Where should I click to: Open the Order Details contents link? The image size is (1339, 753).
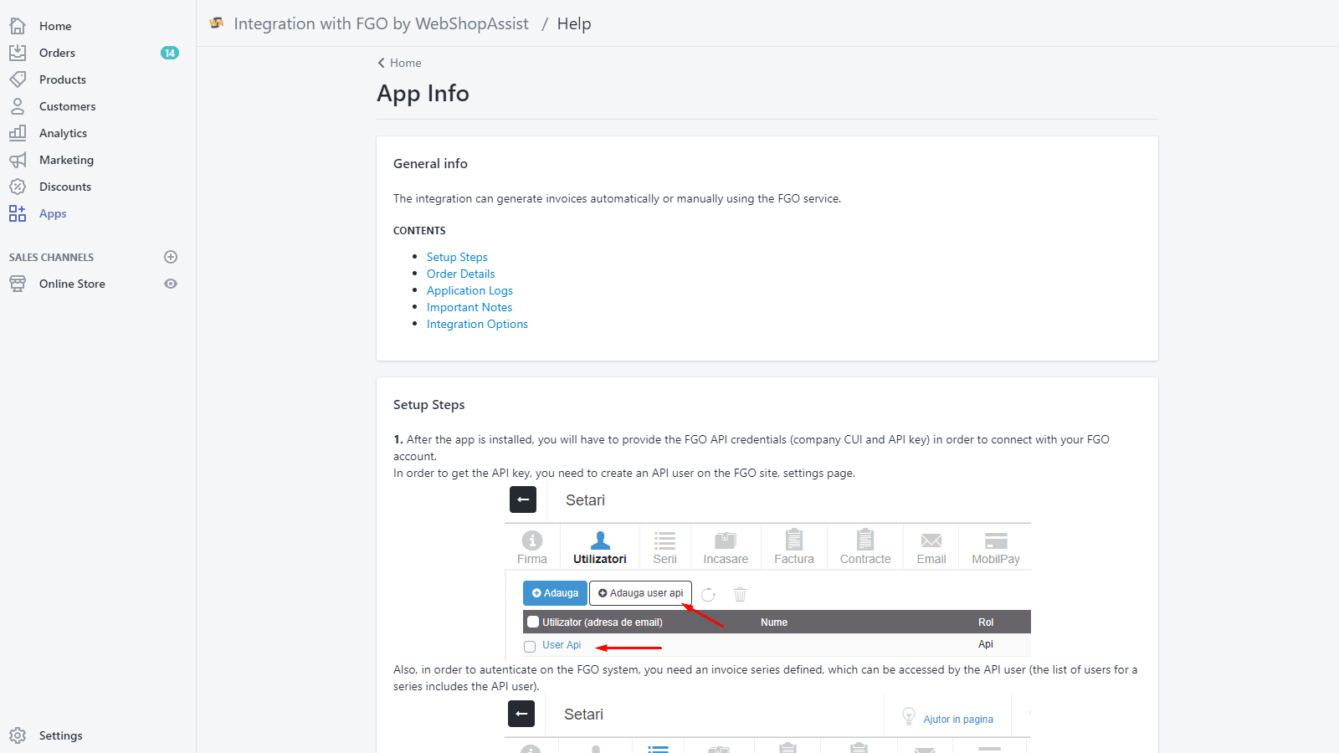pyautogui.click(x=460, y=274)
